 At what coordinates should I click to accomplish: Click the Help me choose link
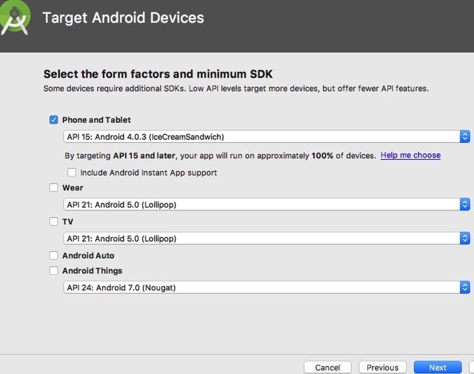410,155
